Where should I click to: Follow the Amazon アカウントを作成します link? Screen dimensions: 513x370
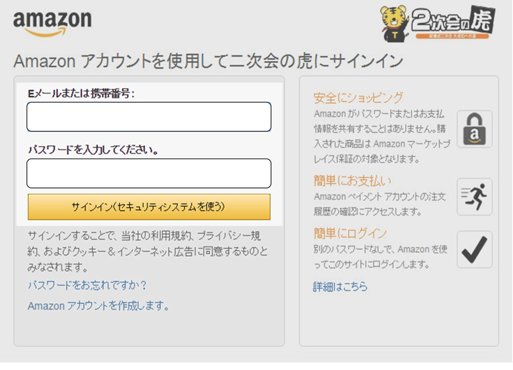98,306
